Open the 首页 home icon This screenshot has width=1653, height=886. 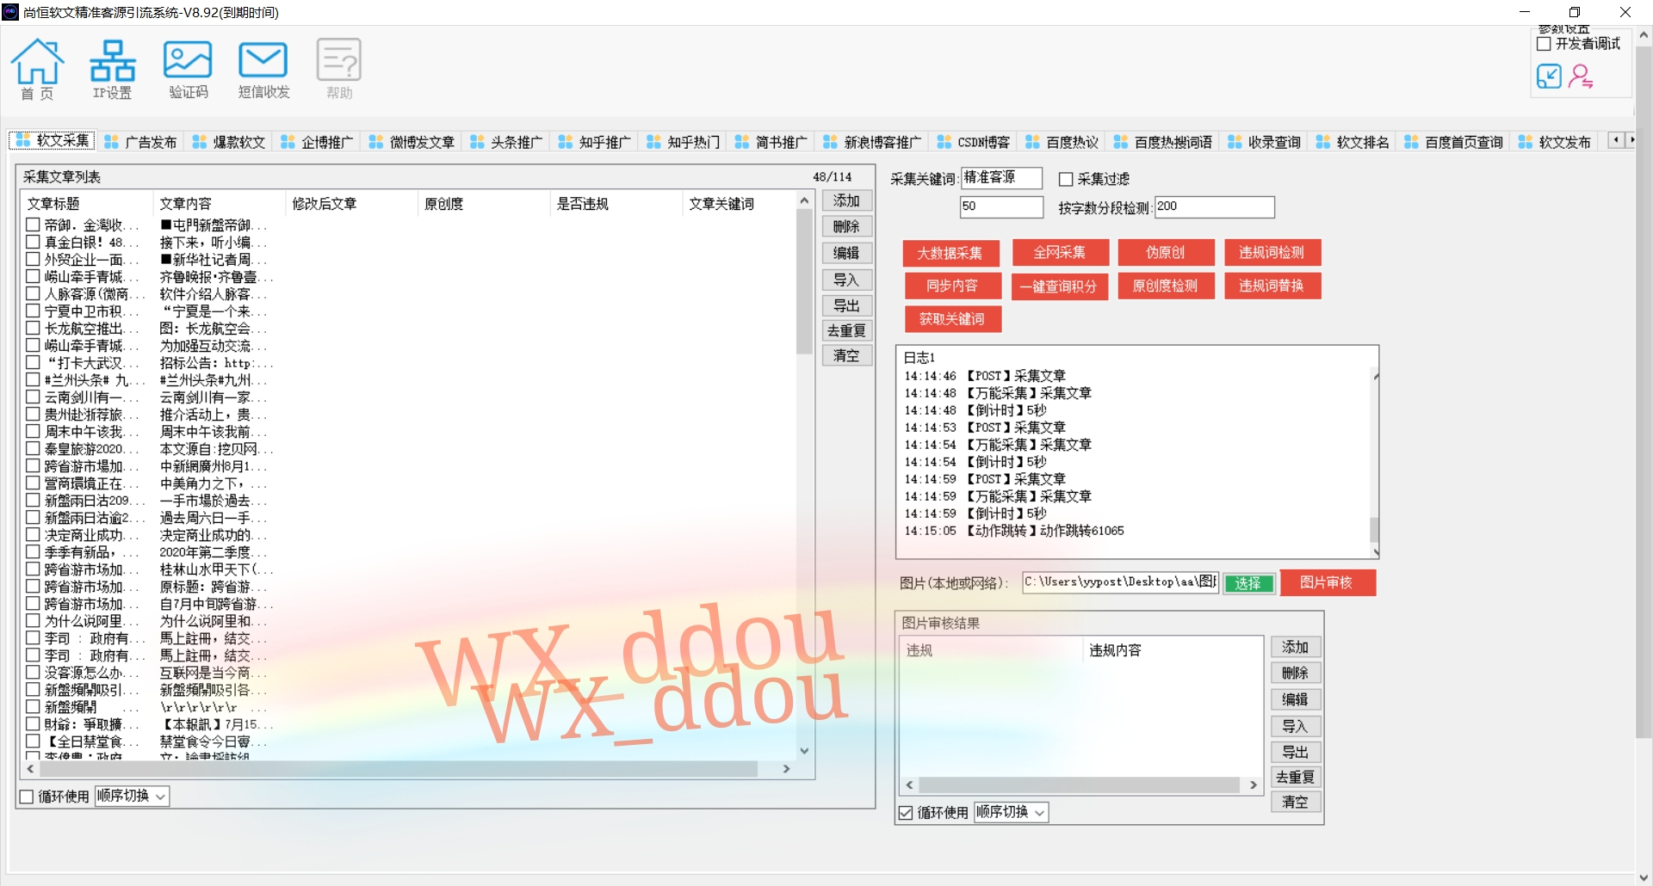click(x=37, y=69)
